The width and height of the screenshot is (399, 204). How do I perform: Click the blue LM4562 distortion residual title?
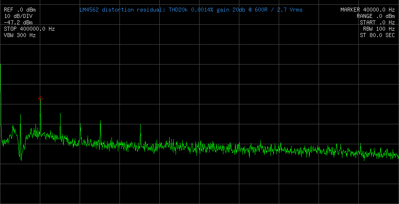click(191, 10)
